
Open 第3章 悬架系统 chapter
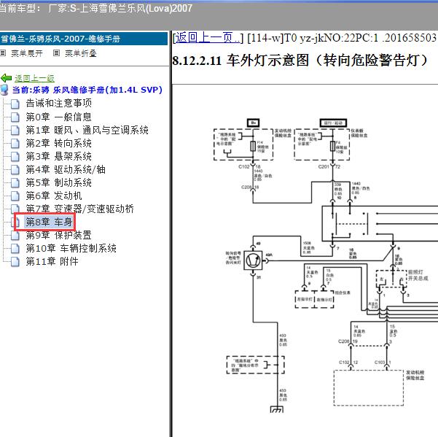click(58, 156)
